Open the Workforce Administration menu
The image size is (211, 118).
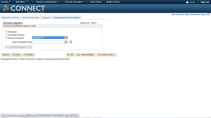(x=47, y=2)
